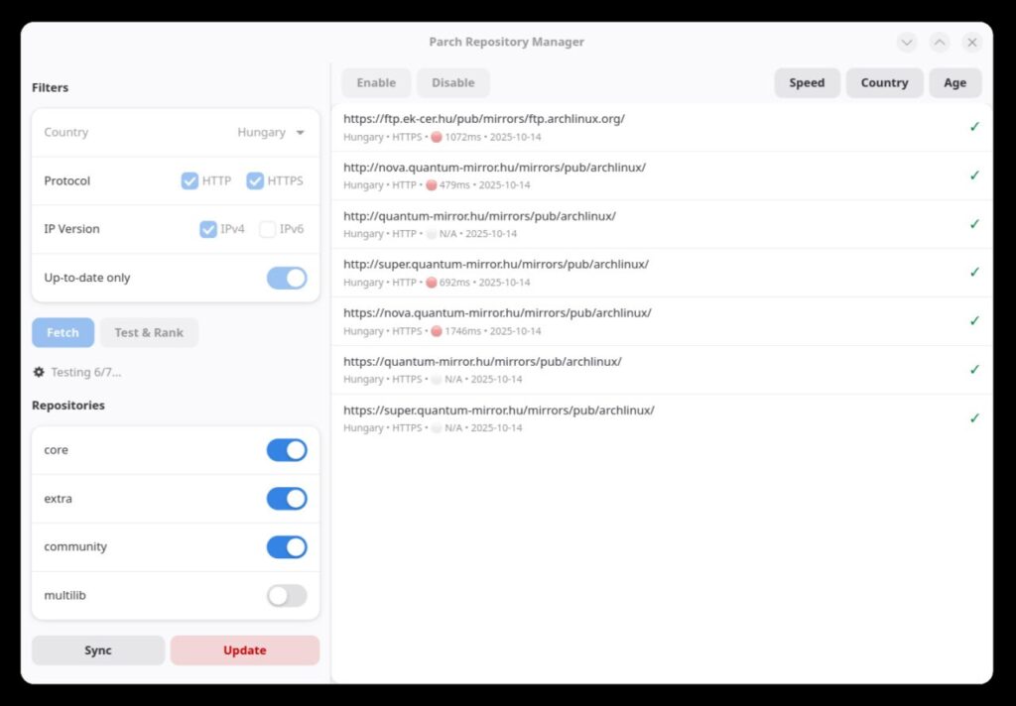Click the red Update button
Screen dimensions: 1016x706
click(x=245, y=650)
